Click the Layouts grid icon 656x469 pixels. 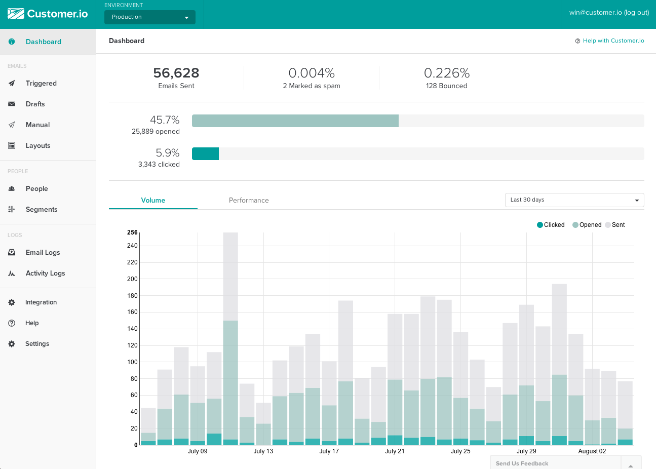[x=11, y=145]
